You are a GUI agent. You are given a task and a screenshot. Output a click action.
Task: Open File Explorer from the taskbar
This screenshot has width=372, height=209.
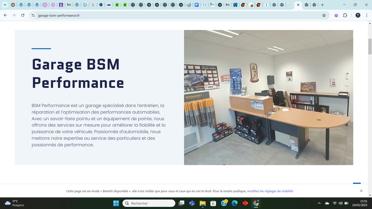click(203, 203)
